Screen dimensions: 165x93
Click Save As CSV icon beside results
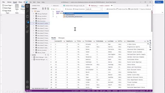150,41
